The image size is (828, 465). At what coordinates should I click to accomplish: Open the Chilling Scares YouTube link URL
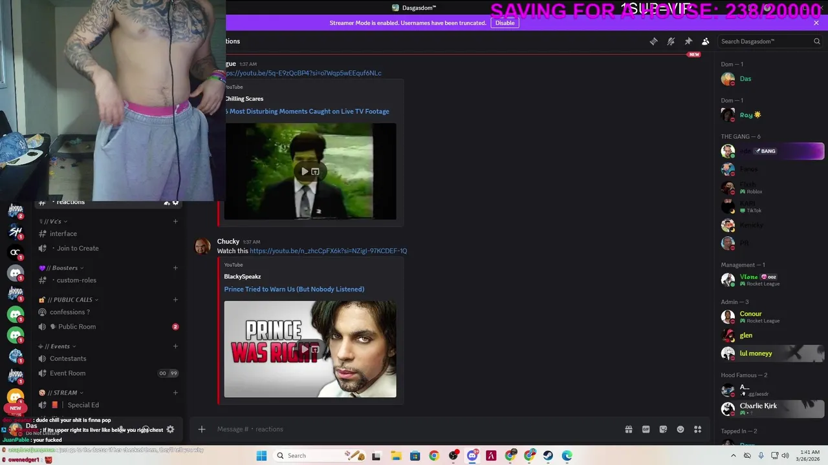(303, 73)
